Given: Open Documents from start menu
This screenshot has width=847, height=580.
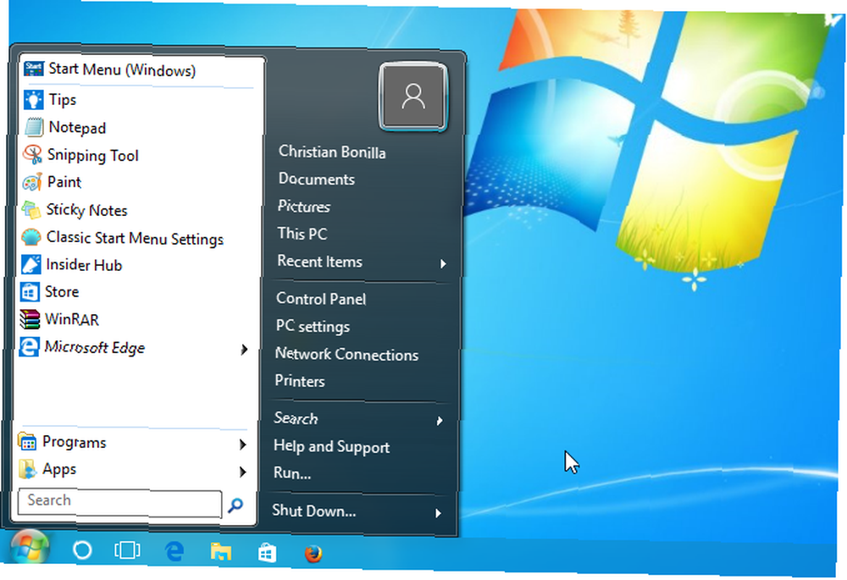Looking at the screenshot, I should tap(317, 180).
